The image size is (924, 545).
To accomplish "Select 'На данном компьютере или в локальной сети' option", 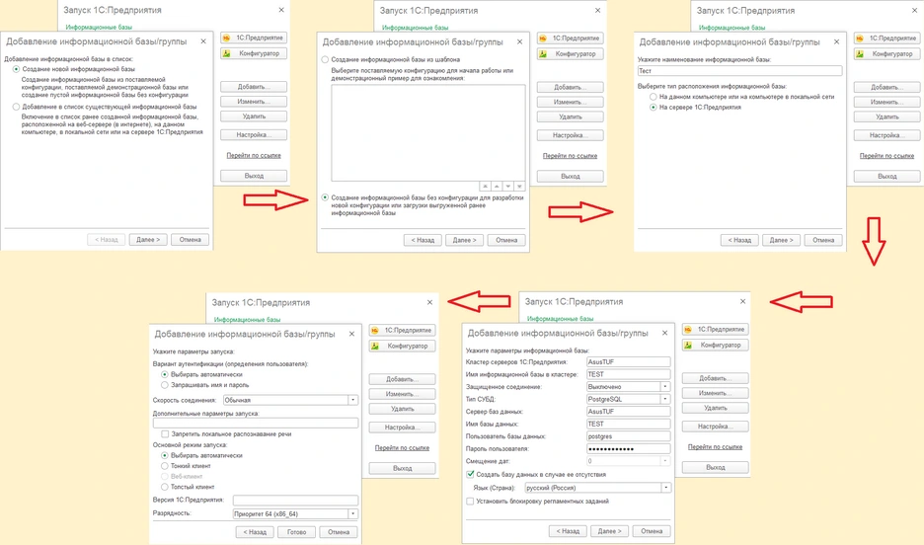I will click(653, 98).
